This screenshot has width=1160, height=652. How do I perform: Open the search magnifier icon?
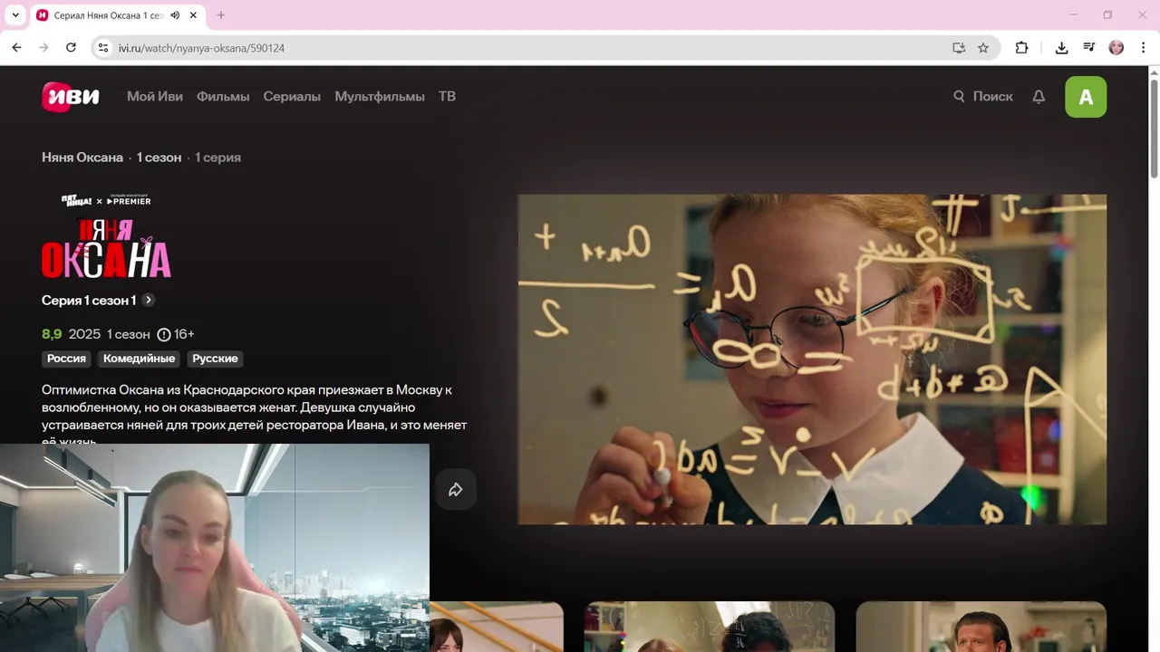[x=959, y=96]
